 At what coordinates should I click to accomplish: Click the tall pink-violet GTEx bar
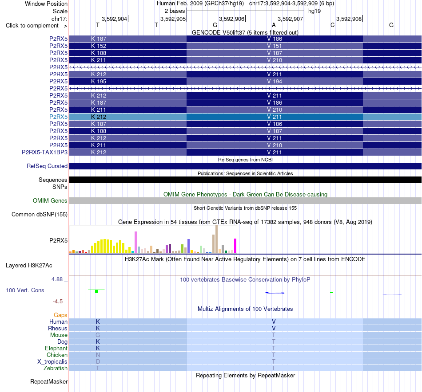click(x=135, y=243)
